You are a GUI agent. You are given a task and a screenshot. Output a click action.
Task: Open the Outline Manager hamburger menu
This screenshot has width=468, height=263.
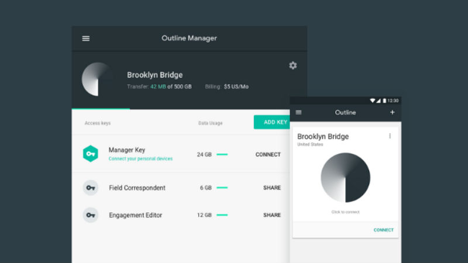(86, 39)
